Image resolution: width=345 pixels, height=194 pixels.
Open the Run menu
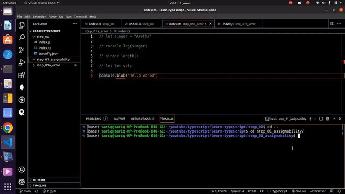tap(68, 17)
